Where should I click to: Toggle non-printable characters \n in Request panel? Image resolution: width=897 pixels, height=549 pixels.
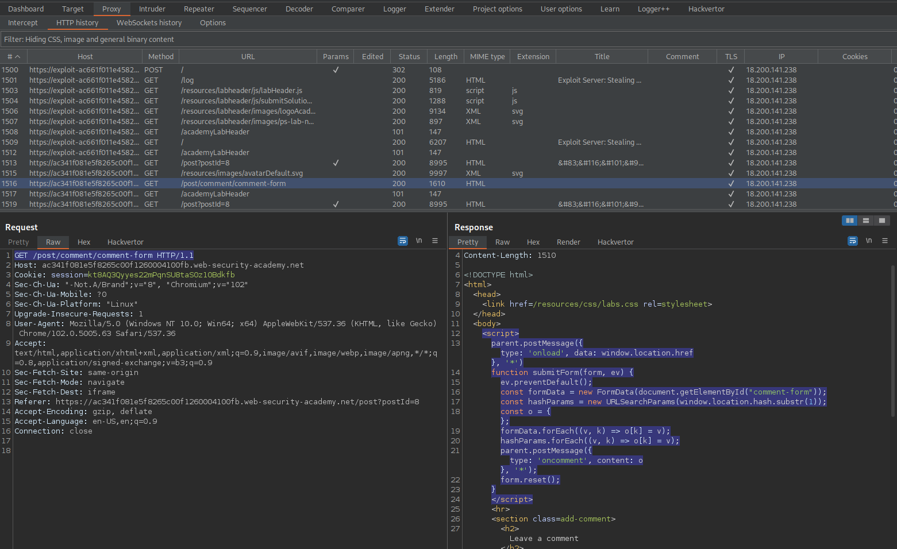tap(419, 241)
